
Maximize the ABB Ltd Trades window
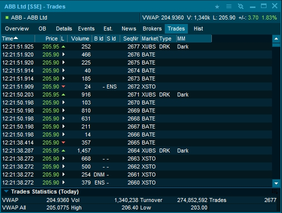point(263,6)
